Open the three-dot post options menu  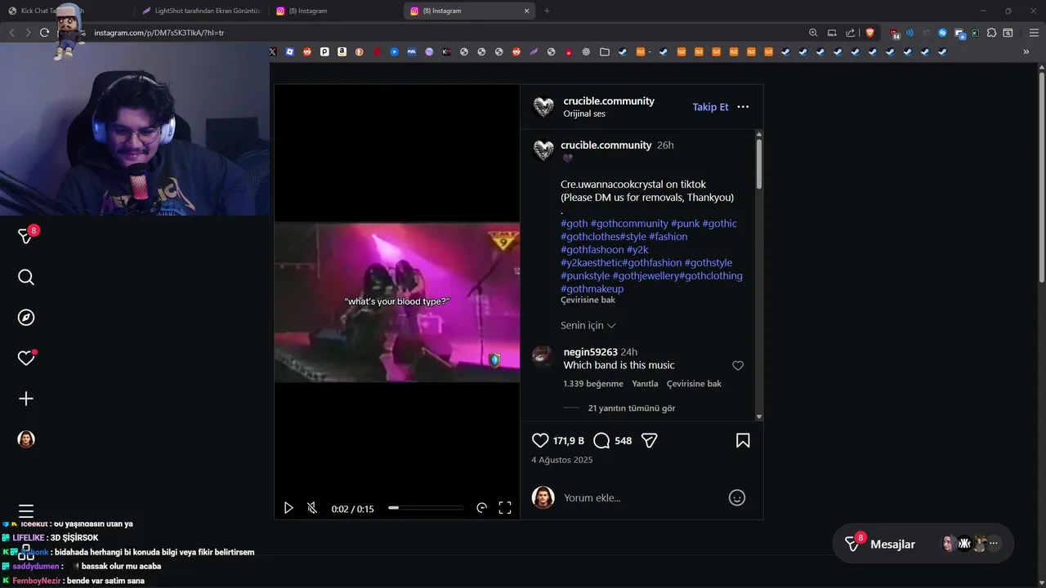[743, 107]
